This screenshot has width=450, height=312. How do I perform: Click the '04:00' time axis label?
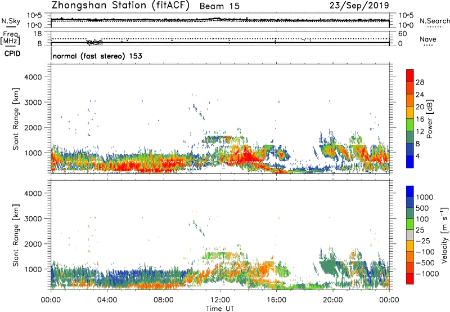(x=107, y=300)
